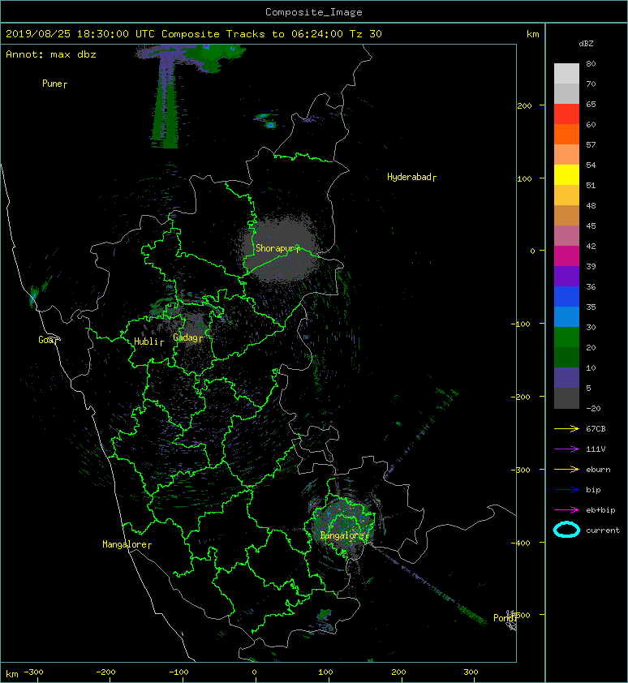Select the slate purple 5–10 dBZ swatch

[566, 378]
